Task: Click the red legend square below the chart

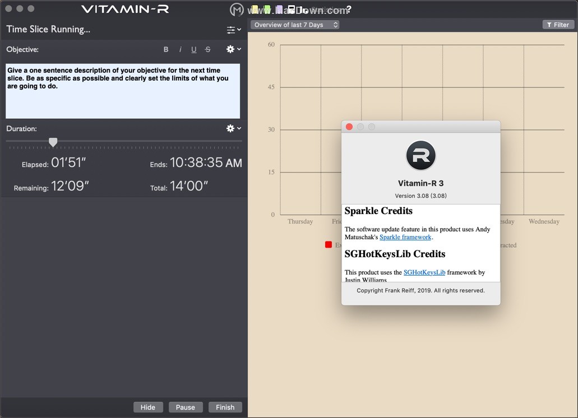Action: [x=329, y=244]
